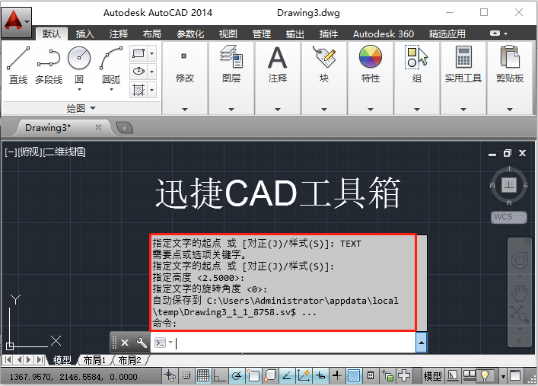This screenshot has height=386, width=538.
Task: Open the WCS coordinate system dropdown
Action: tap(508, 217)
